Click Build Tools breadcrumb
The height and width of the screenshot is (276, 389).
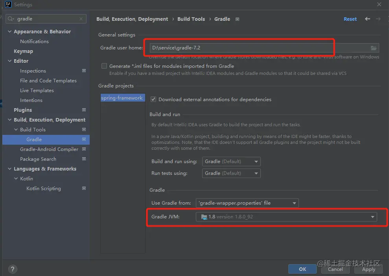pyautogui.click(x=191, y=19)
